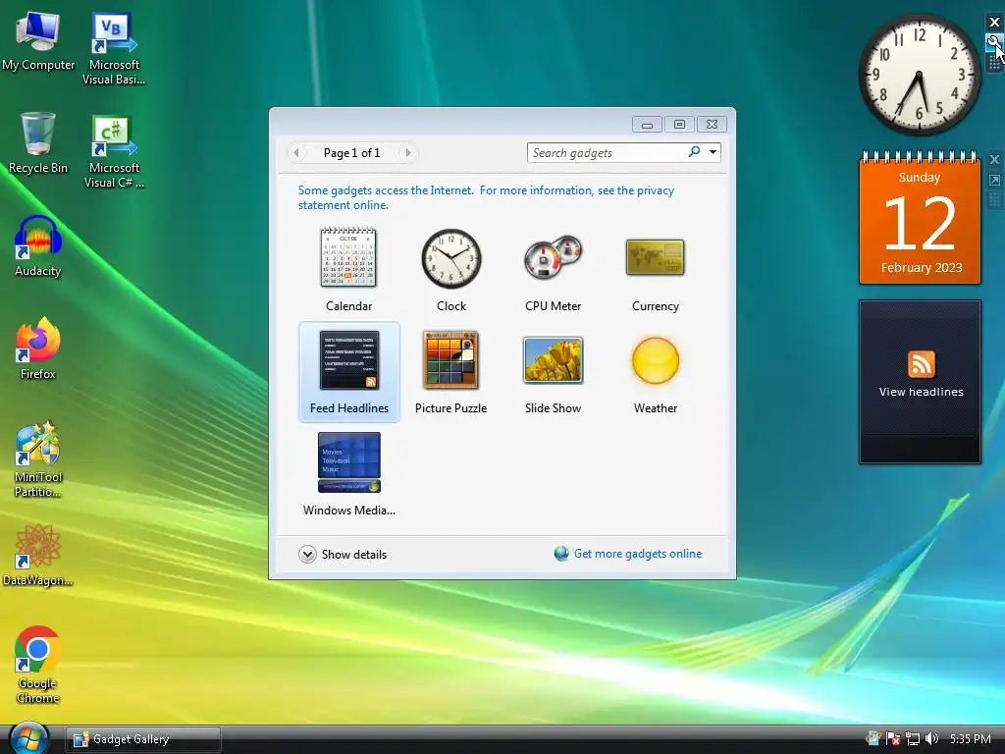Image resolution: width=1005 pixels, height=754 pixels.
Task: Open Get more gadgets online link
Action: click(x=638, y=554)
